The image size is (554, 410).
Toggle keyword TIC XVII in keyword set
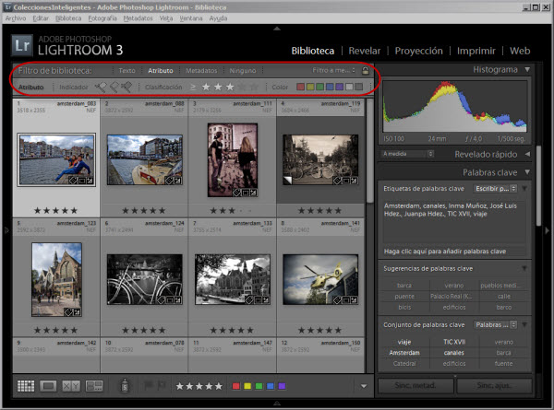(454, 342)
